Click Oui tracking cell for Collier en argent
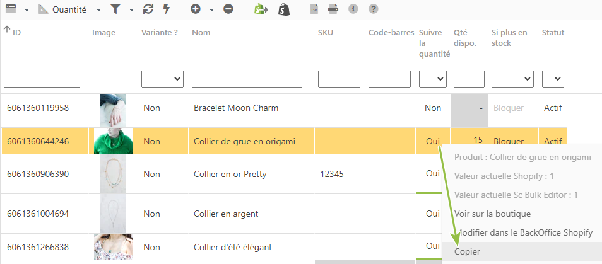The image size is (602, 264). tap(433, 214)
